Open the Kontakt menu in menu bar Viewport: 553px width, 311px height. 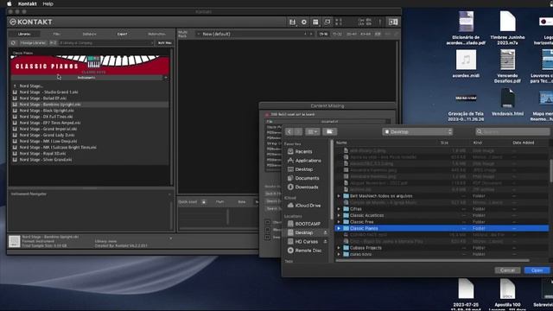point(27,3)
